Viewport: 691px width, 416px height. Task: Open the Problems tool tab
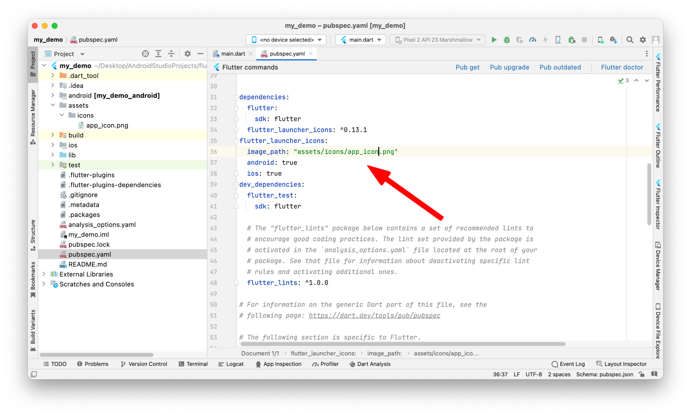pyautogui.click(x=93, y=364)
